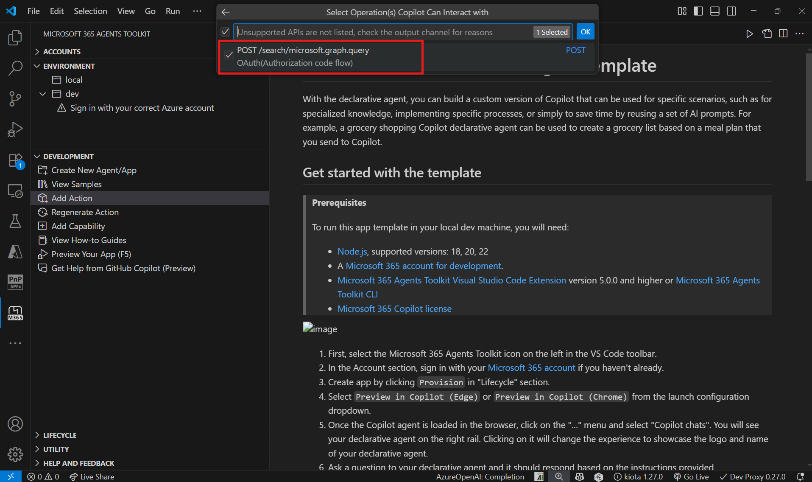The image size is (812, 482).
Task: Open remote window indicator in status bar
Action: [11, 476]
